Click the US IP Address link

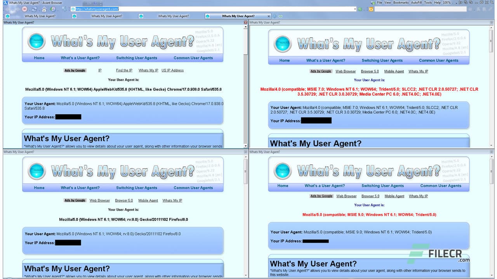[x=173, y=70]
